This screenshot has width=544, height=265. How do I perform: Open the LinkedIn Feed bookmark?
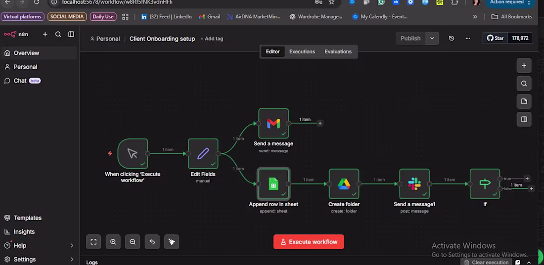pyautogui.click(x=166, y=17)
